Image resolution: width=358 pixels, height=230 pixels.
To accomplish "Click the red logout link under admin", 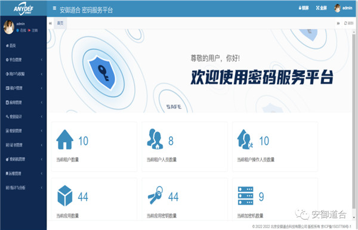I will (x=33, y=30).
